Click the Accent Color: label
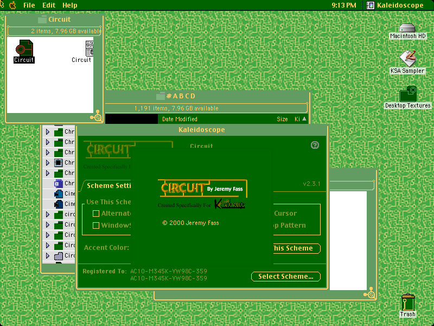This screenshot has width=434, height=326. [x=106, y=248]
